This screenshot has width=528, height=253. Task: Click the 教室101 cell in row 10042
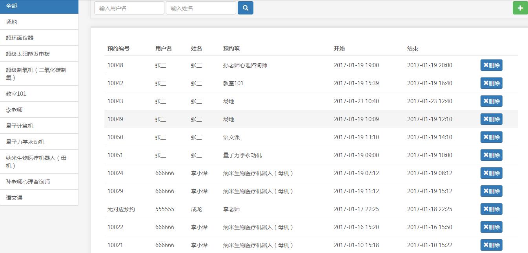tap(233, 83)
